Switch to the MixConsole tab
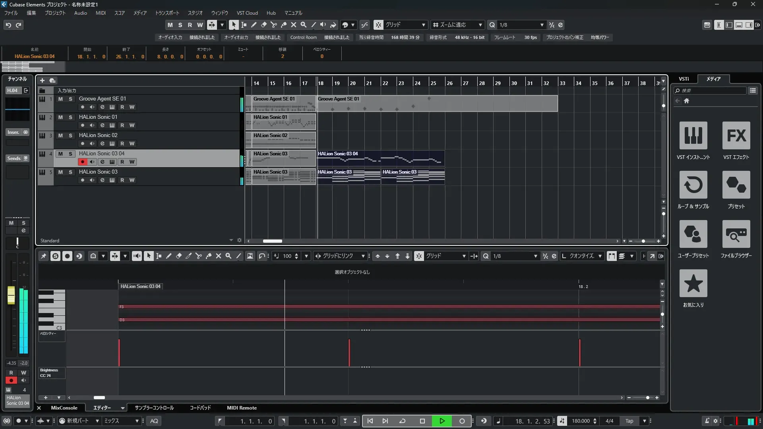Viewport: 763px width, 429px height. 64,408
